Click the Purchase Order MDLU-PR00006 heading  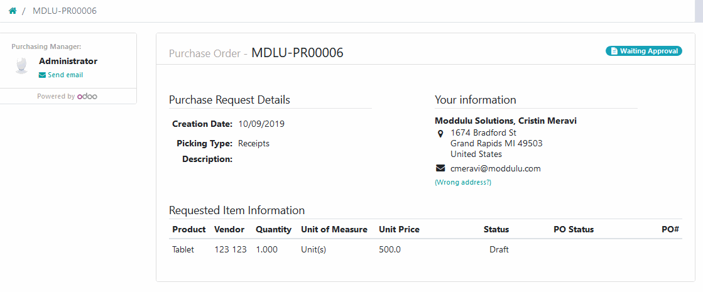coord(256,53)
